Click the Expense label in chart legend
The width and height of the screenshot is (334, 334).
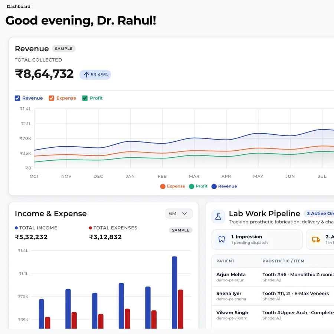(x=176, y=186)
